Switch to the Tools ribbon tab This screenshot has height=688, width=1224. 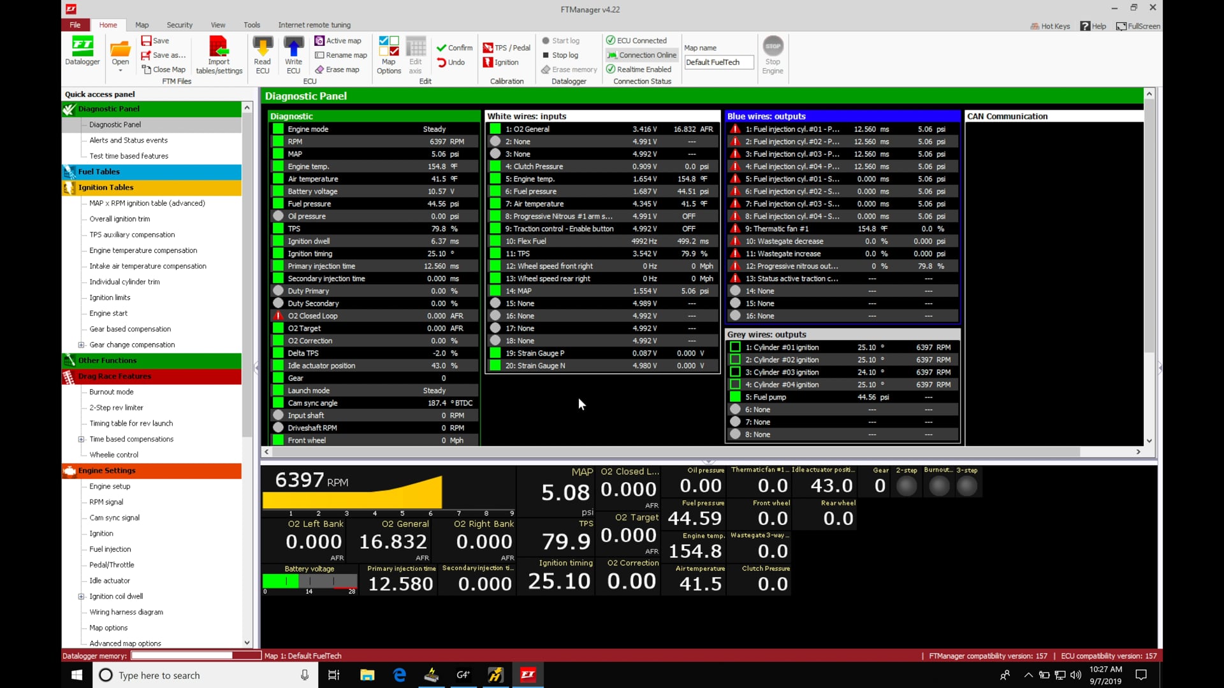pos(251,25)
